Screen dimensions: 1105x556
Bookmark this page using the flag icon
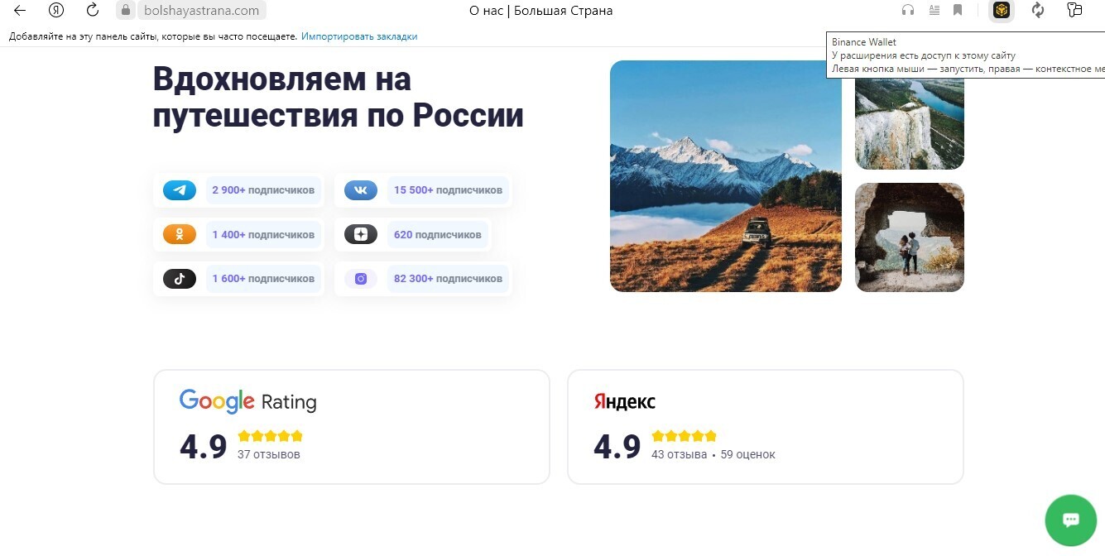click(958, 10)
